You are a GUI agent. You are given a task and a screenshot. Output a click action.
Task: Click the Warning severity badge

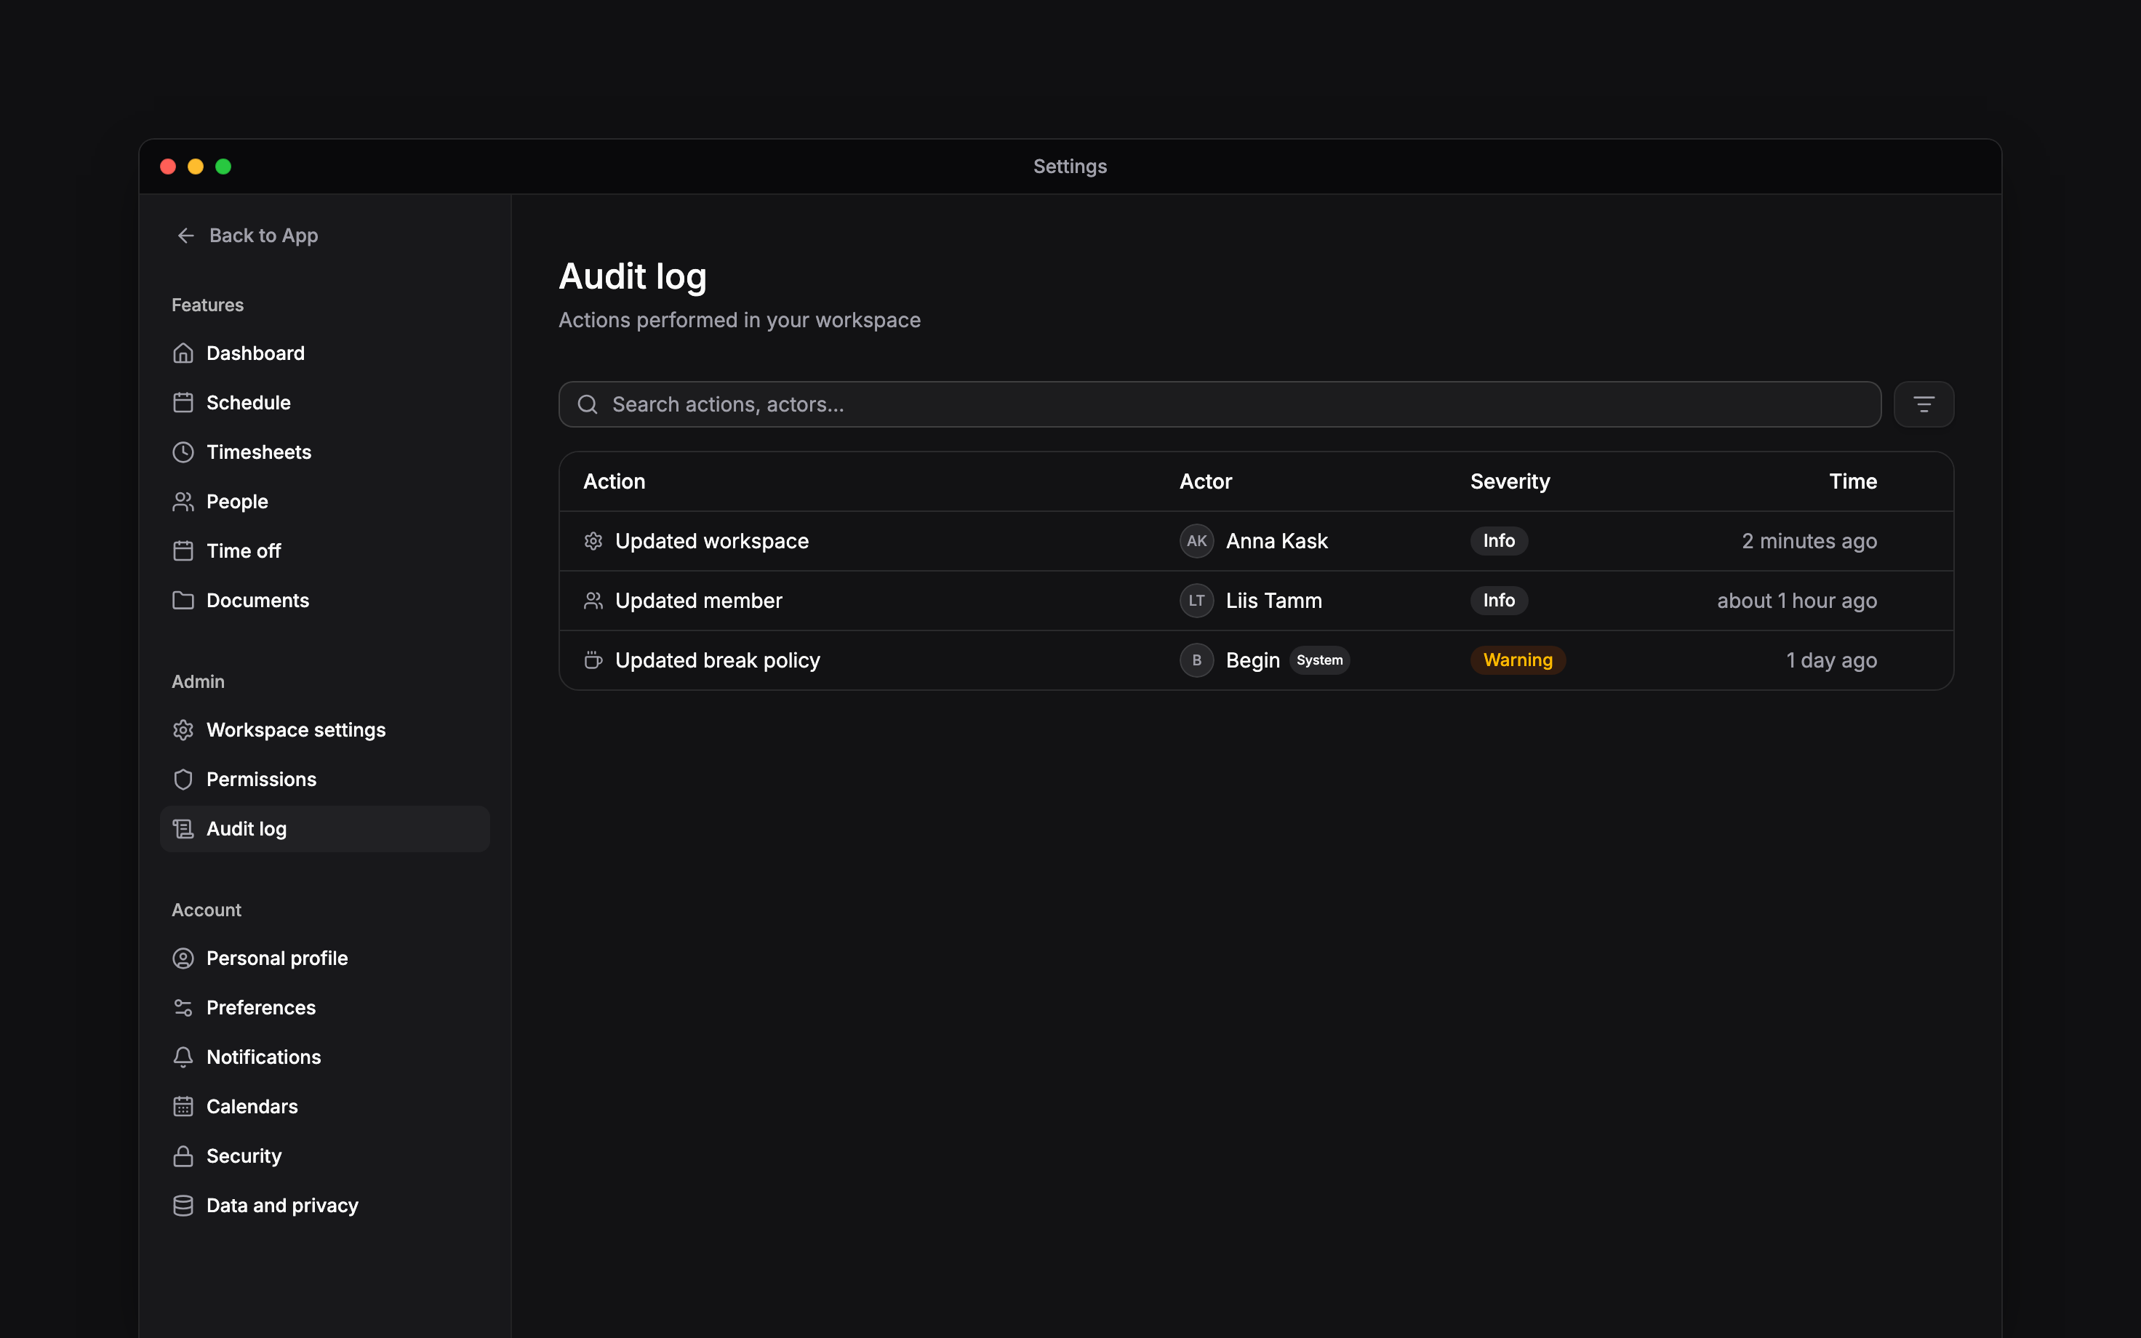click(x=1517, y=660)
